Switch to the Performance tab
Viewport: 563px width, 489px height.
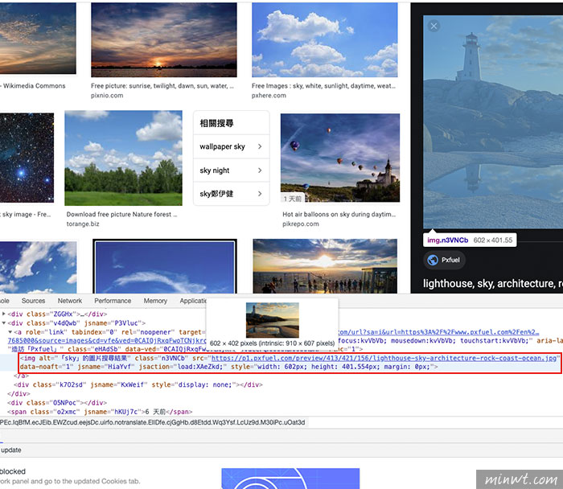(113, 301)
